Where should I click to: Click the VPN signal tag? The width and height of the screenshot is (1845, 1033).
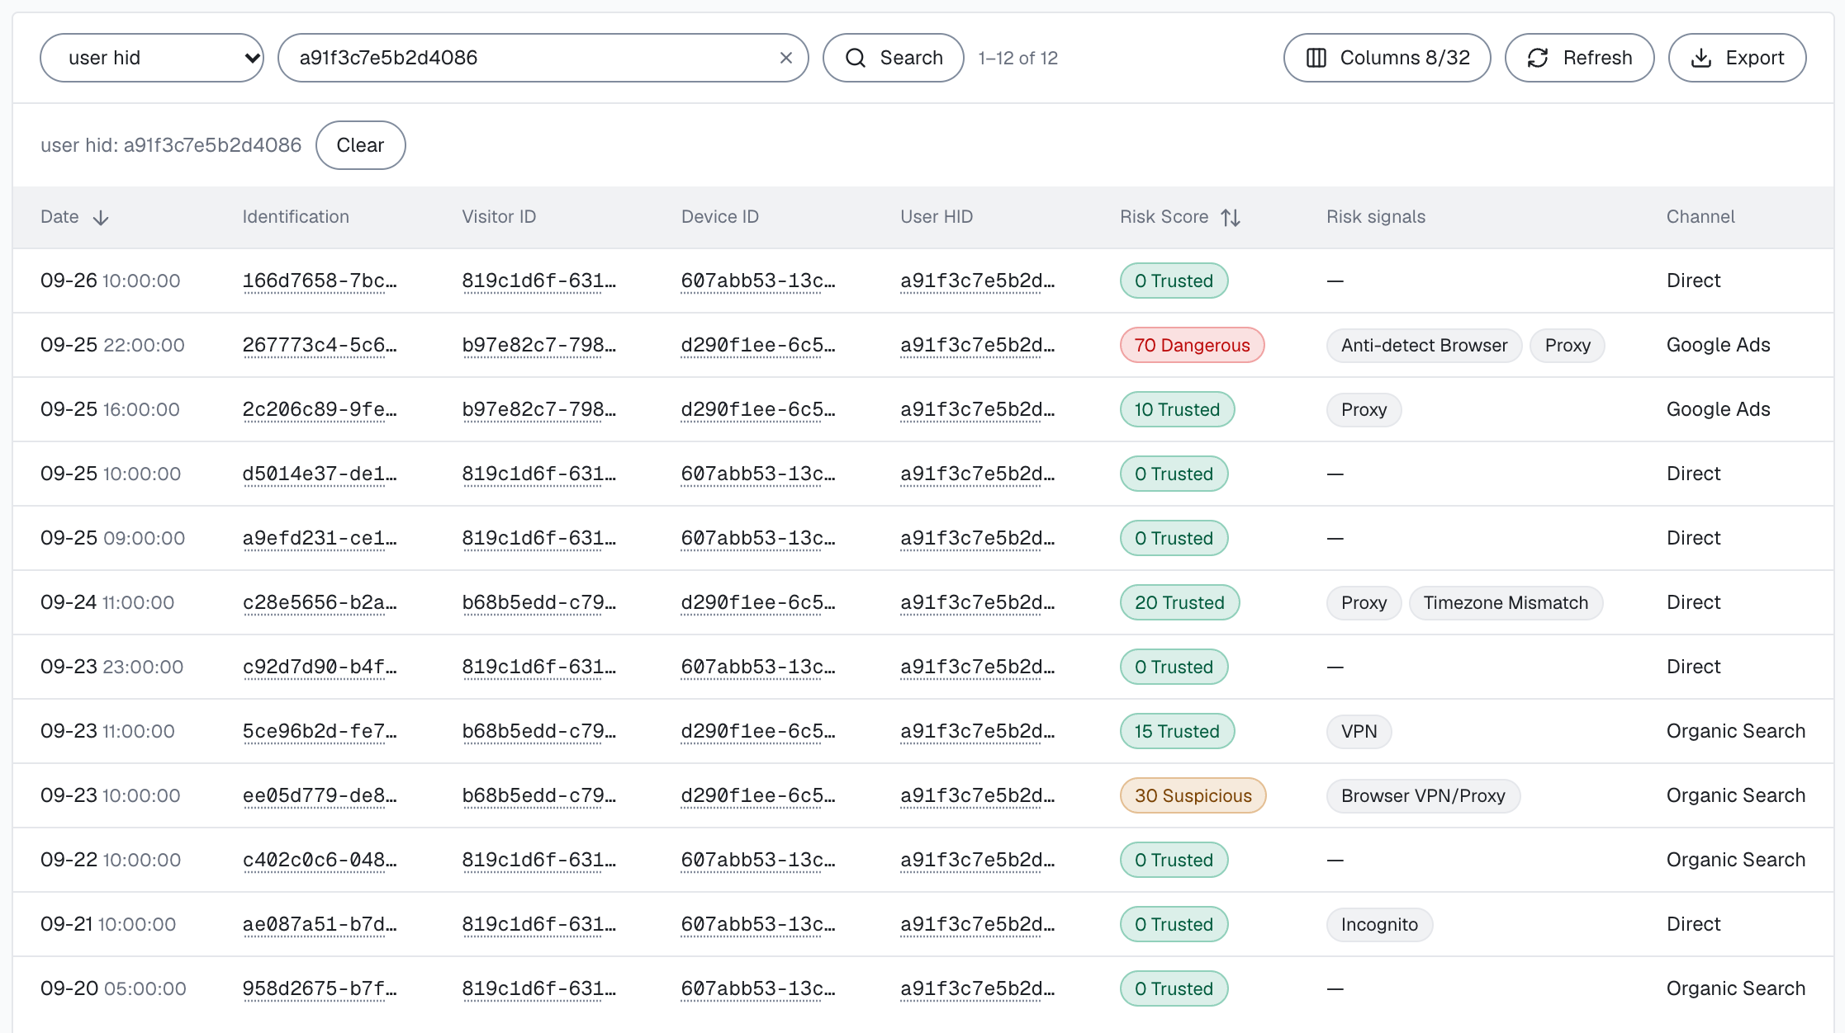(1359, 731)
